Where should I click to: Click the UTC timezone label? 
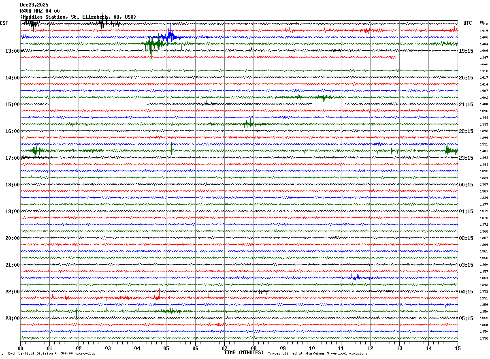(468, 23)
